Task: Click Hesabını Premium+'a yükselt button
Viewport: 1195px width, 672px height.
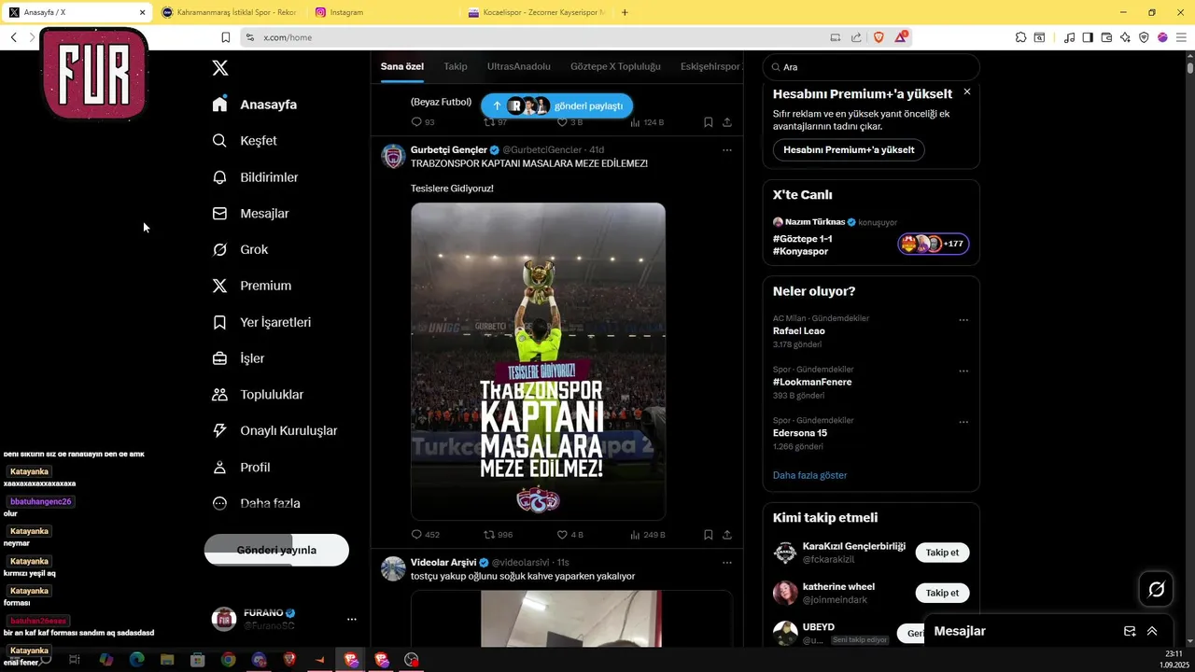Action: tap(849, 150)
